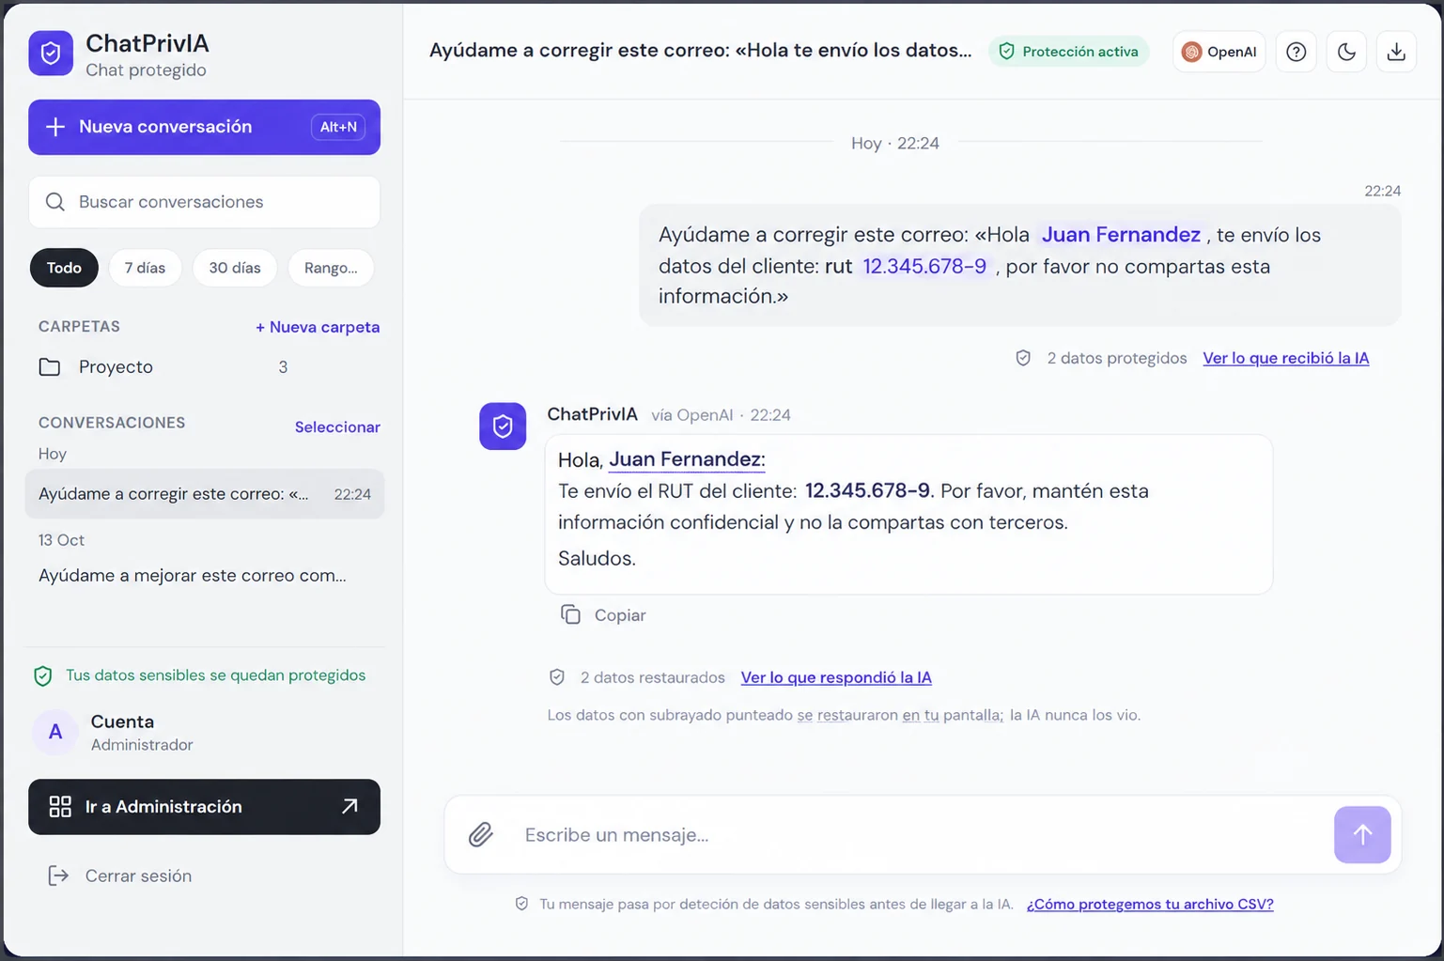Send message with the arrow up button
Image resolution: width=1444 pixels, height=961 pixels.
[1362, 834]
